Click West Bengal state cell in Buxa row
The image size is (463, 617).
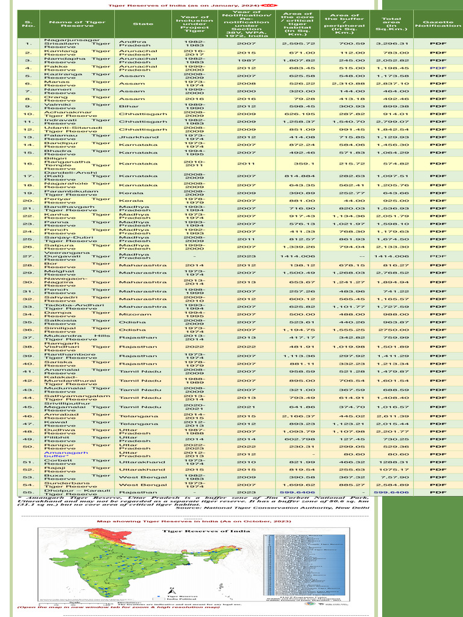142,477
